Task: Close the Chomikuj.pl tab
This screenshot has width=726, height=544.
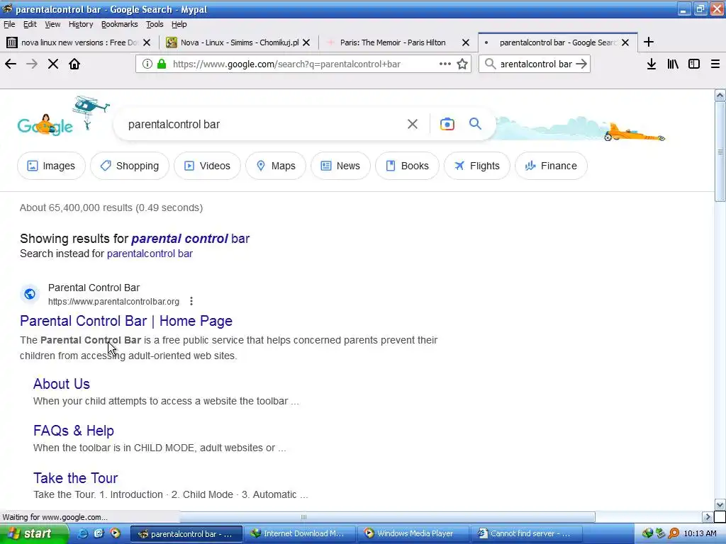Action: (306, 42)
